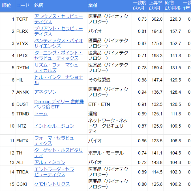Screen dimensions: 191x191
Task: Click the 0.88 match value for HIL
Action: (x=142, y=80)
